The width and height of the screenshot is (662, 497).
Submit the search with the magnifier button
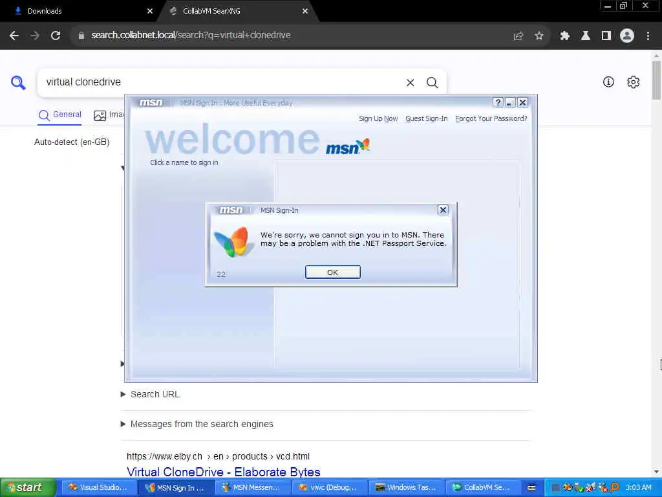coord(432,82)
